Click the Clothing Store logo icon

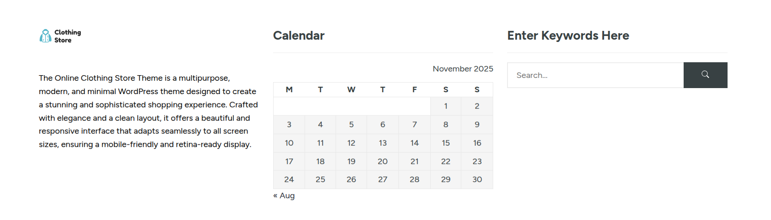[x=45, y=36]
